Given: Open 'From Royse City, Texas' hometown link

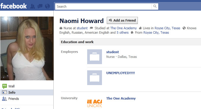Looking at the screenshot, I should coord(156,32).
